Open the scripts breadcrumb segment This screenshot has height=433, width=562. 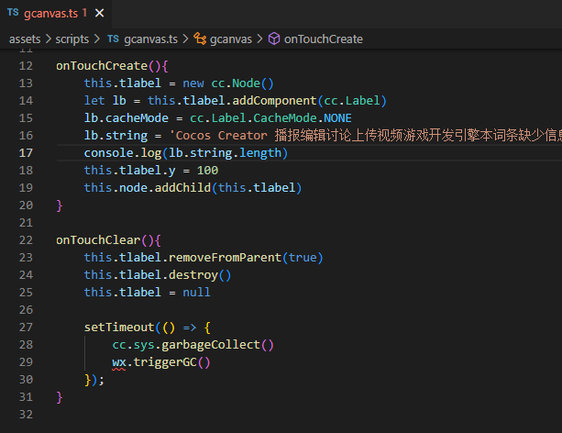(x=72, y=39)
